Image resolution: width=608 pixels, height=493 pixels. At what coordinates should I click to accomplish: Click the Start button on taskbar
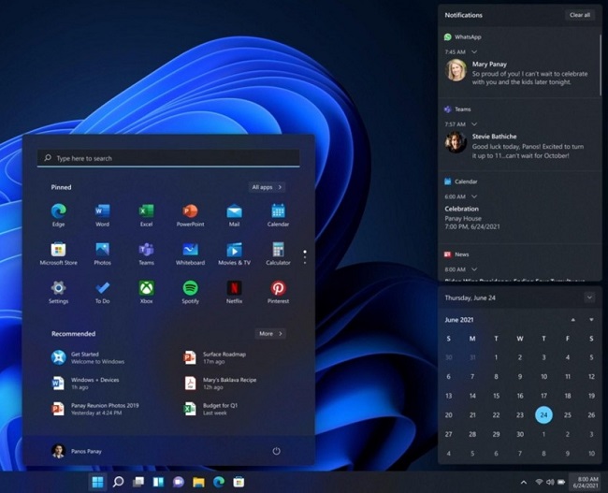[x=97, y=482]
